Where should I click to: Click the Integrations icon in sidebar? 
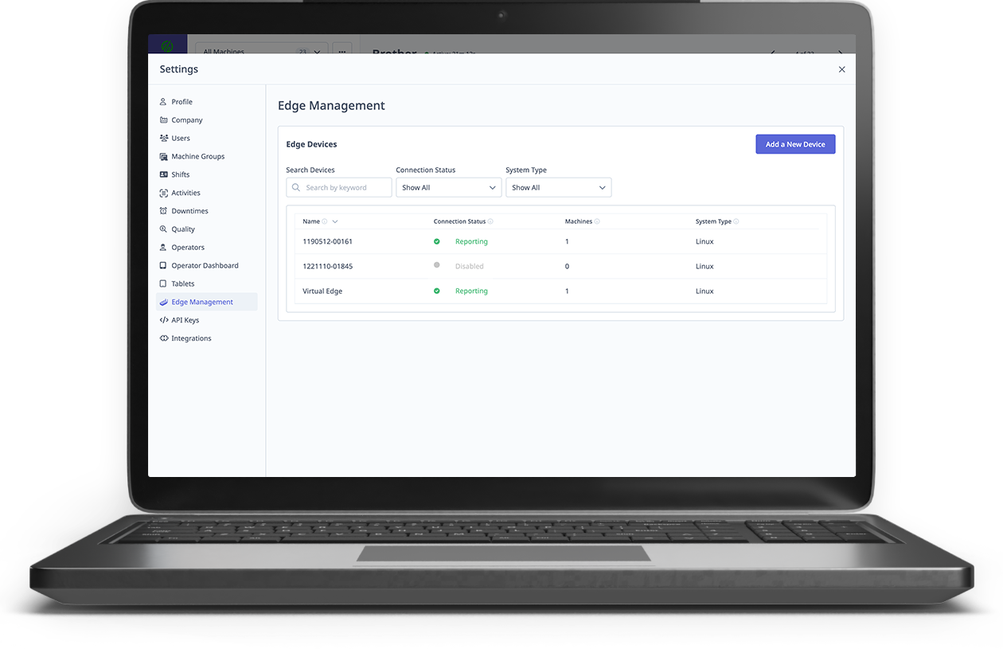[x=163, y=338]
